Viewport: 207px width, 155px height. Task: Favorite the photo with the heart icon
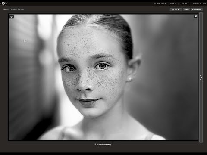pyautogui.click(x=196, y=16)
